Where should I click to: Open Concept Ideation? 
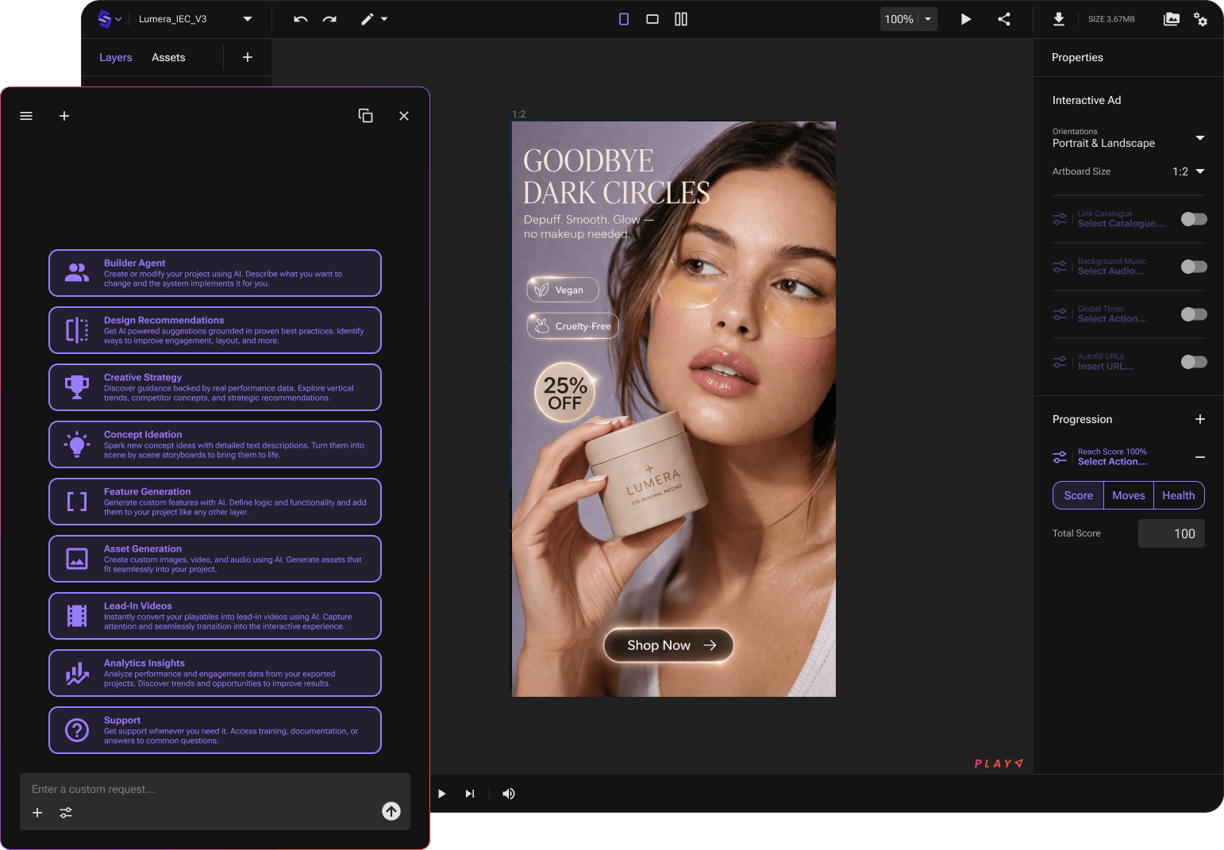tap(215, 444)
